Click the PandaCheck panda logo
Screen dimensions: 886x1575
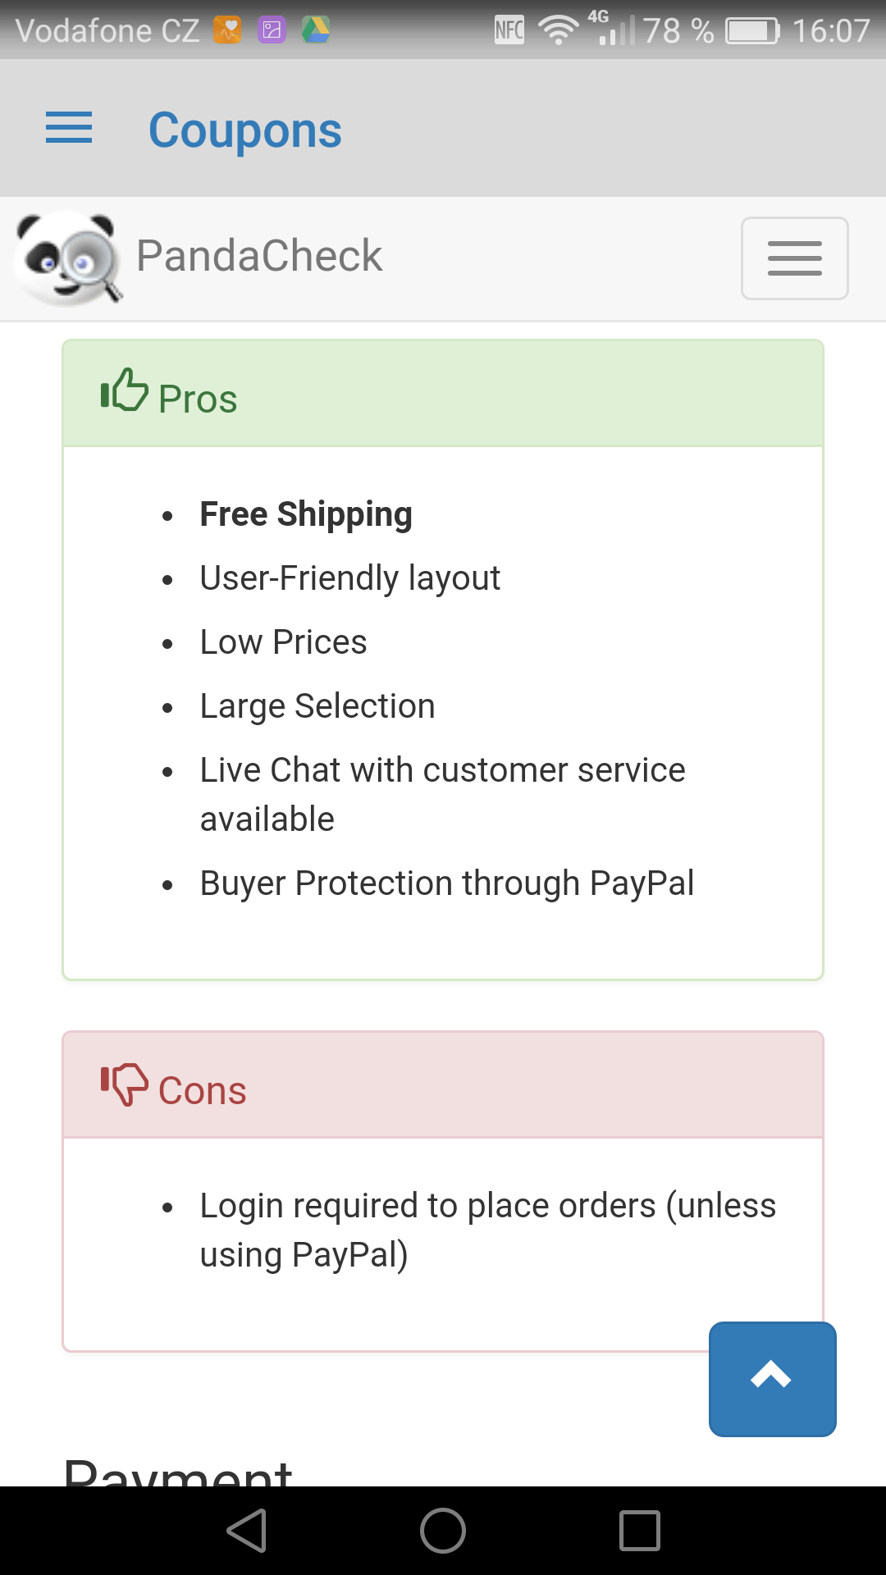69,258
